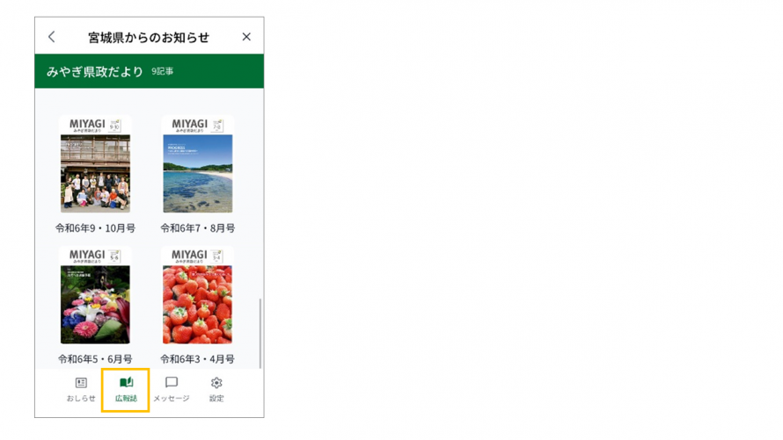
Task: Switch to the おしらせ tab label
Action: pyautogui.click(x=81, y=398)
